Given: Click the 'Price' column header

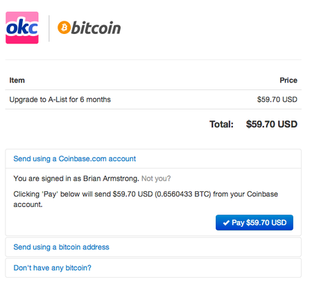Looking at the screenshot, I should (289, 80).
